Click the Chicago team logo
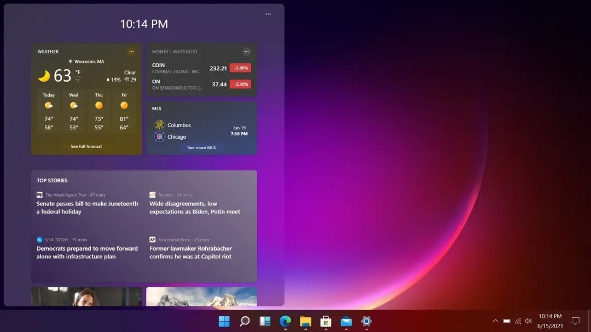591x332 pixels. [159, 137]
